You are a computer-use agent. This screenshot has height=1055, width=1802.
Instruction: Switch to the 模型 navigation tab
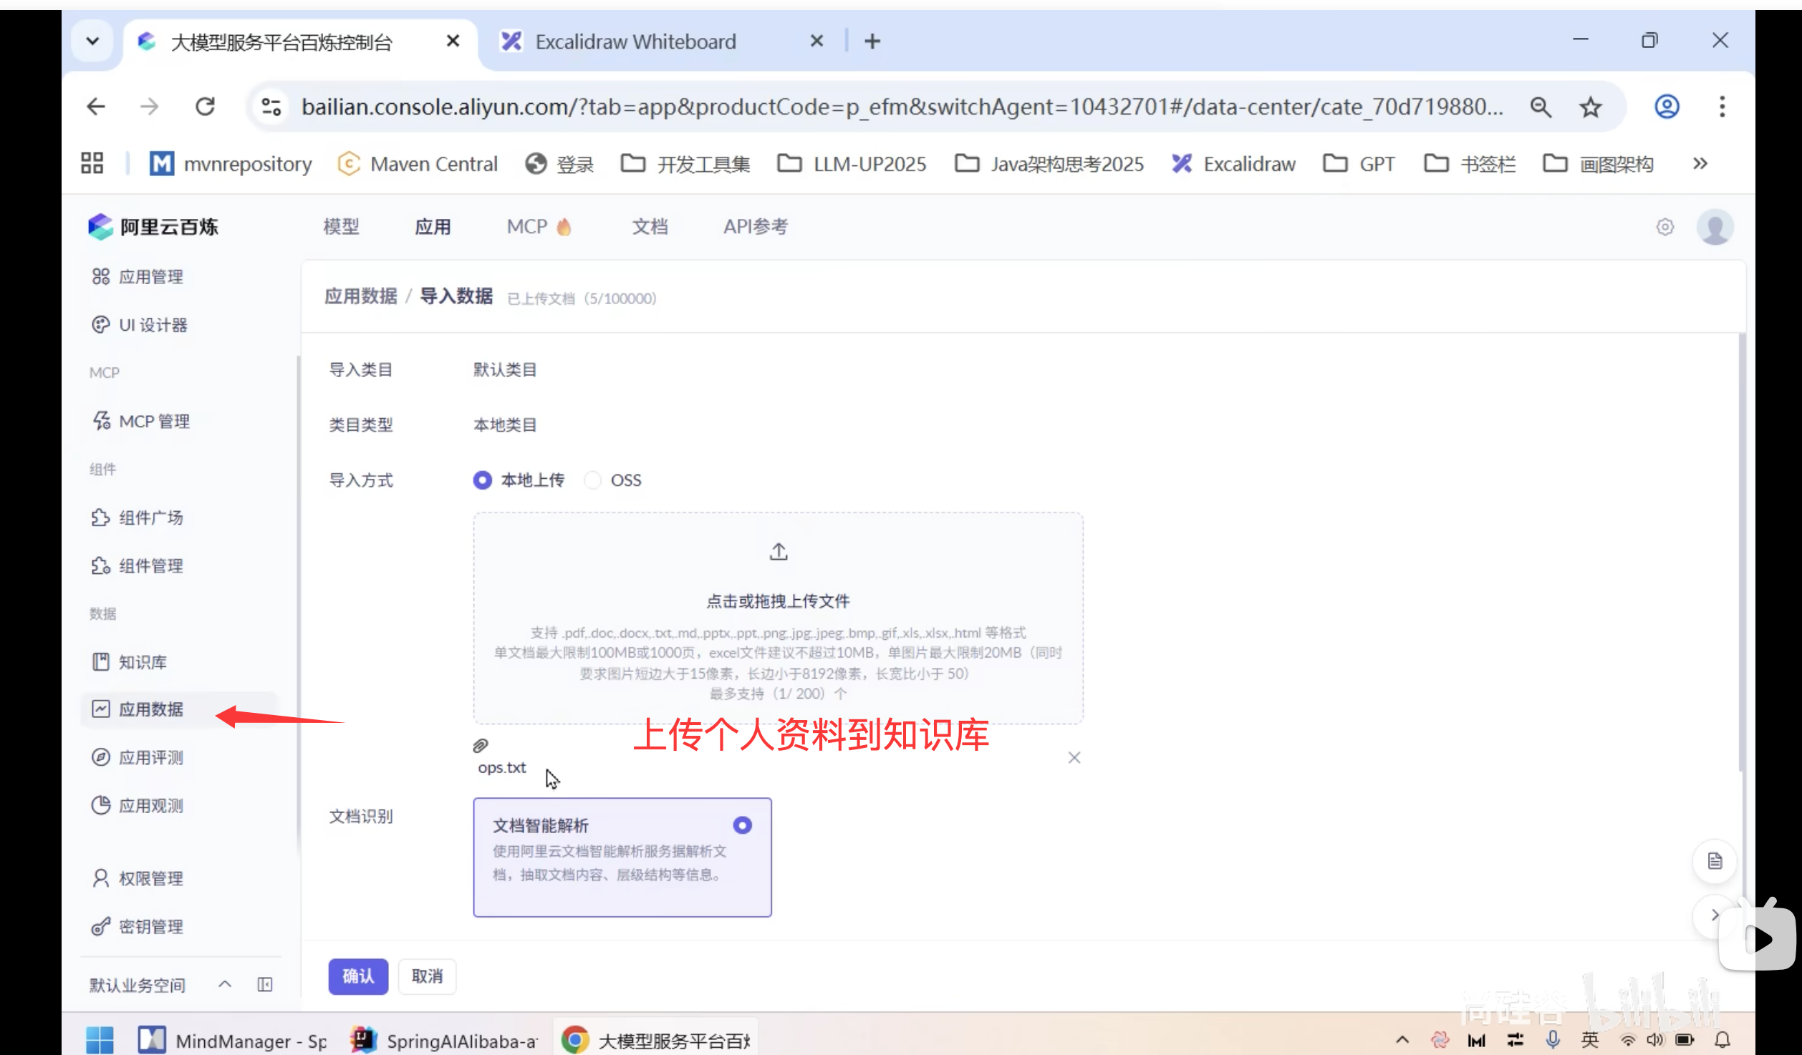click(x=342, y=226)
